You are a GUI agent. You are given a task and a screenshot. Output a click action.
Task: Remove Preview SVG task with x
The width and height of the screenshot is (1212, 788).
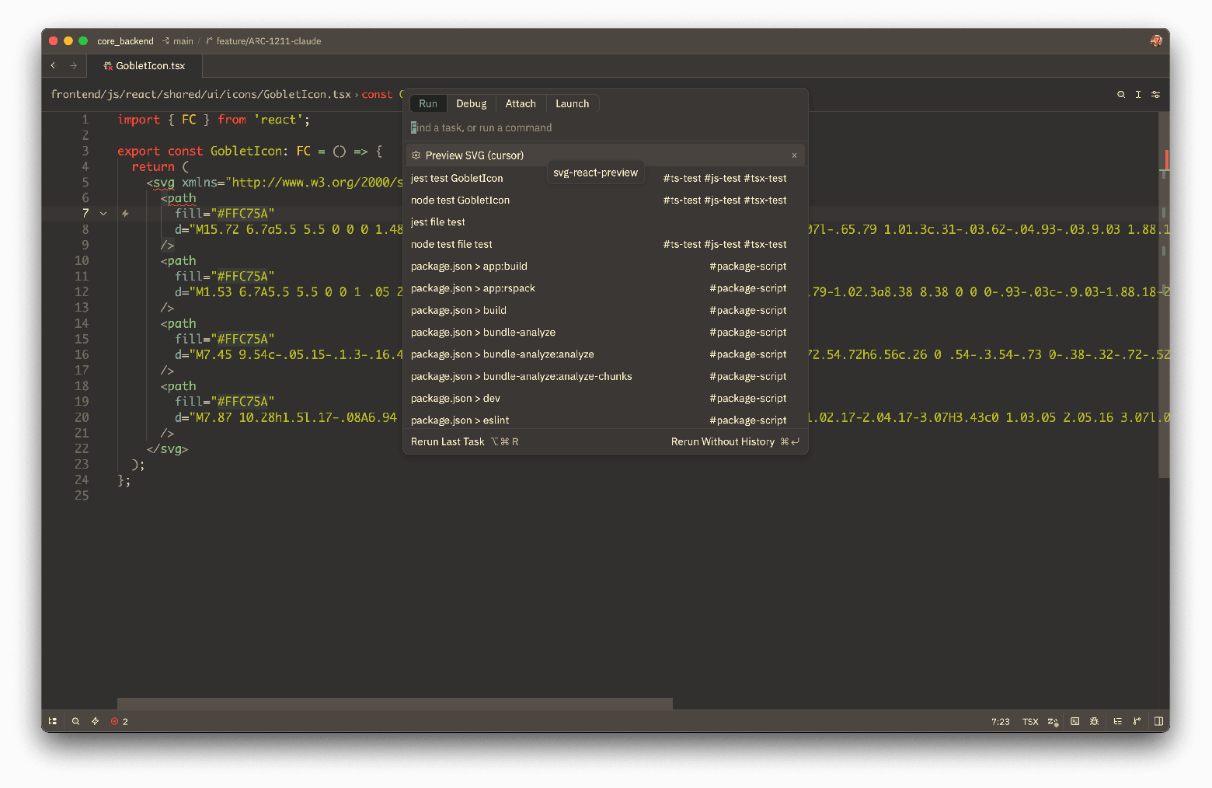click(x=794, y=155)
